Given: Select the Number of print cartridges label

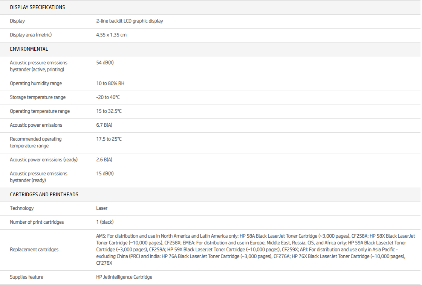Looking at the screenshot, I should click(x=37, y=222).
